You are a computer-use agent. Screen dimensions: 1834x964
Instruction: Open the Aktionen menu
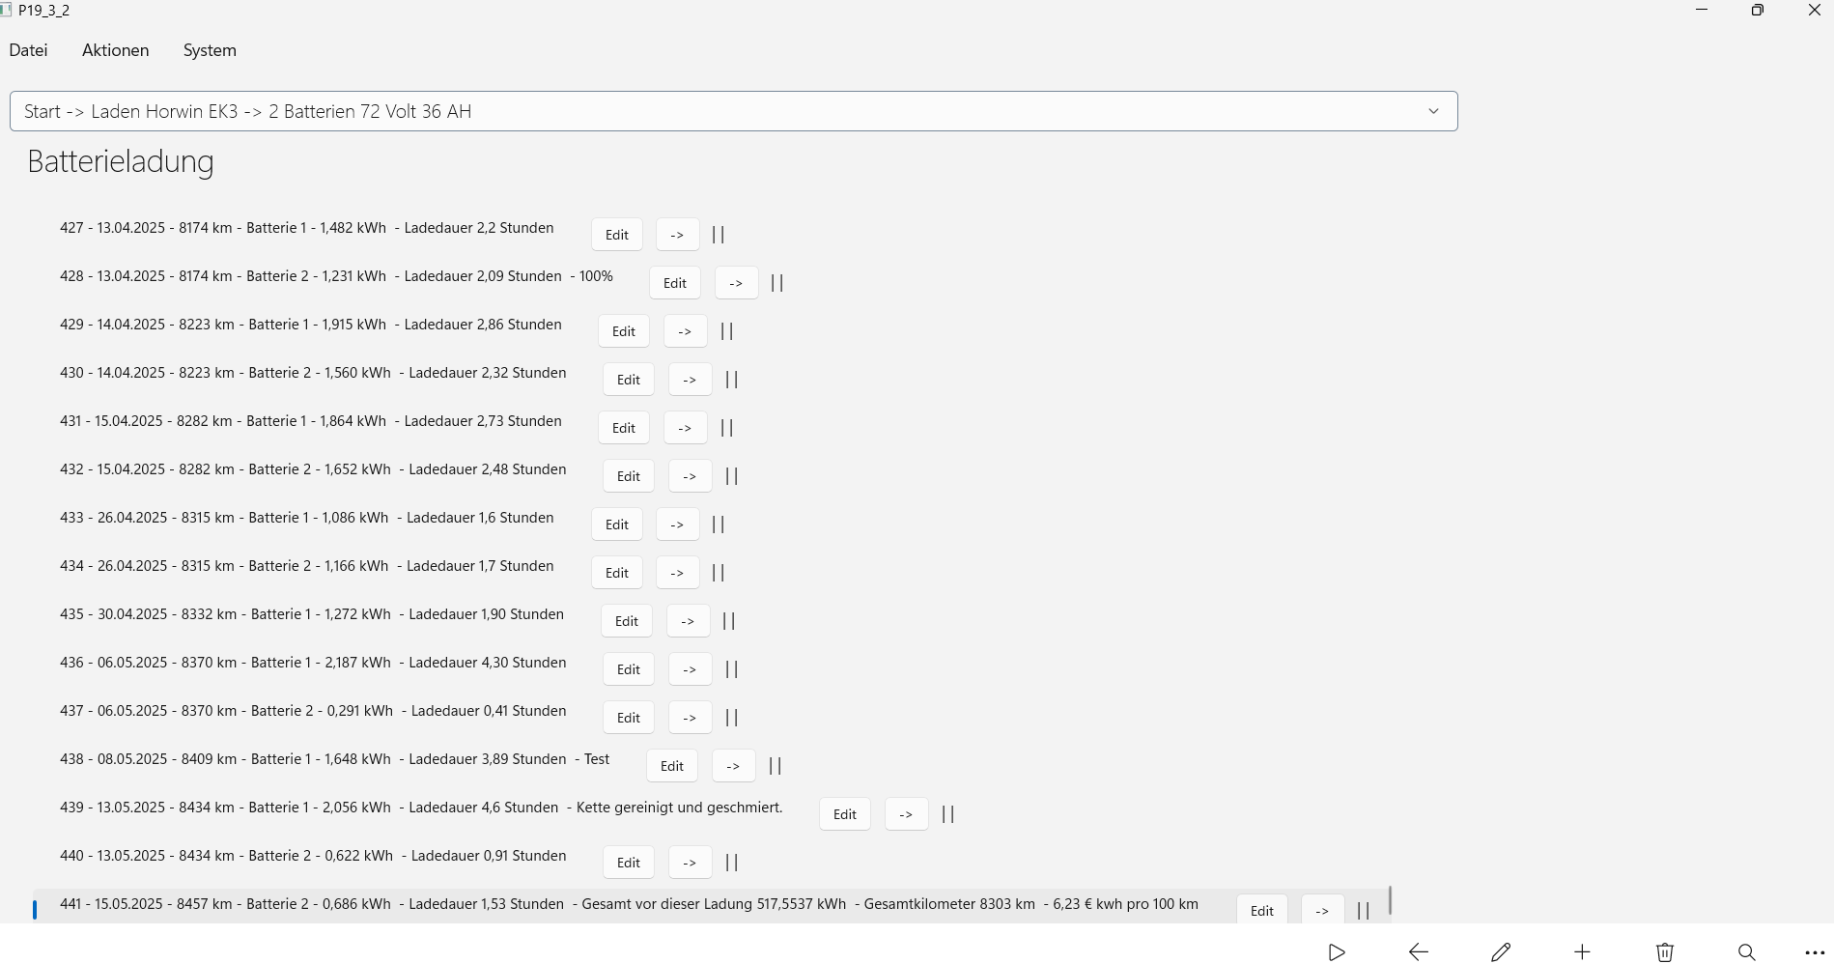[x=115, y=50]
